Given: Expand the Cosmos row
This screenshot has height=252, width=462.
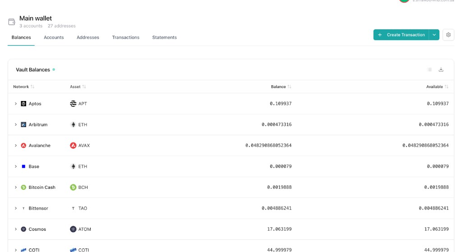Looking at the screenshot, I should 16,229.
